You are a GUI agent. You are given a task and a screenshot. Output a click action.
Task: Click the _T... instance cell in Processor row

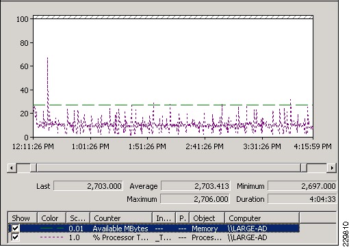pyautogui.click(x=163, y=237)
